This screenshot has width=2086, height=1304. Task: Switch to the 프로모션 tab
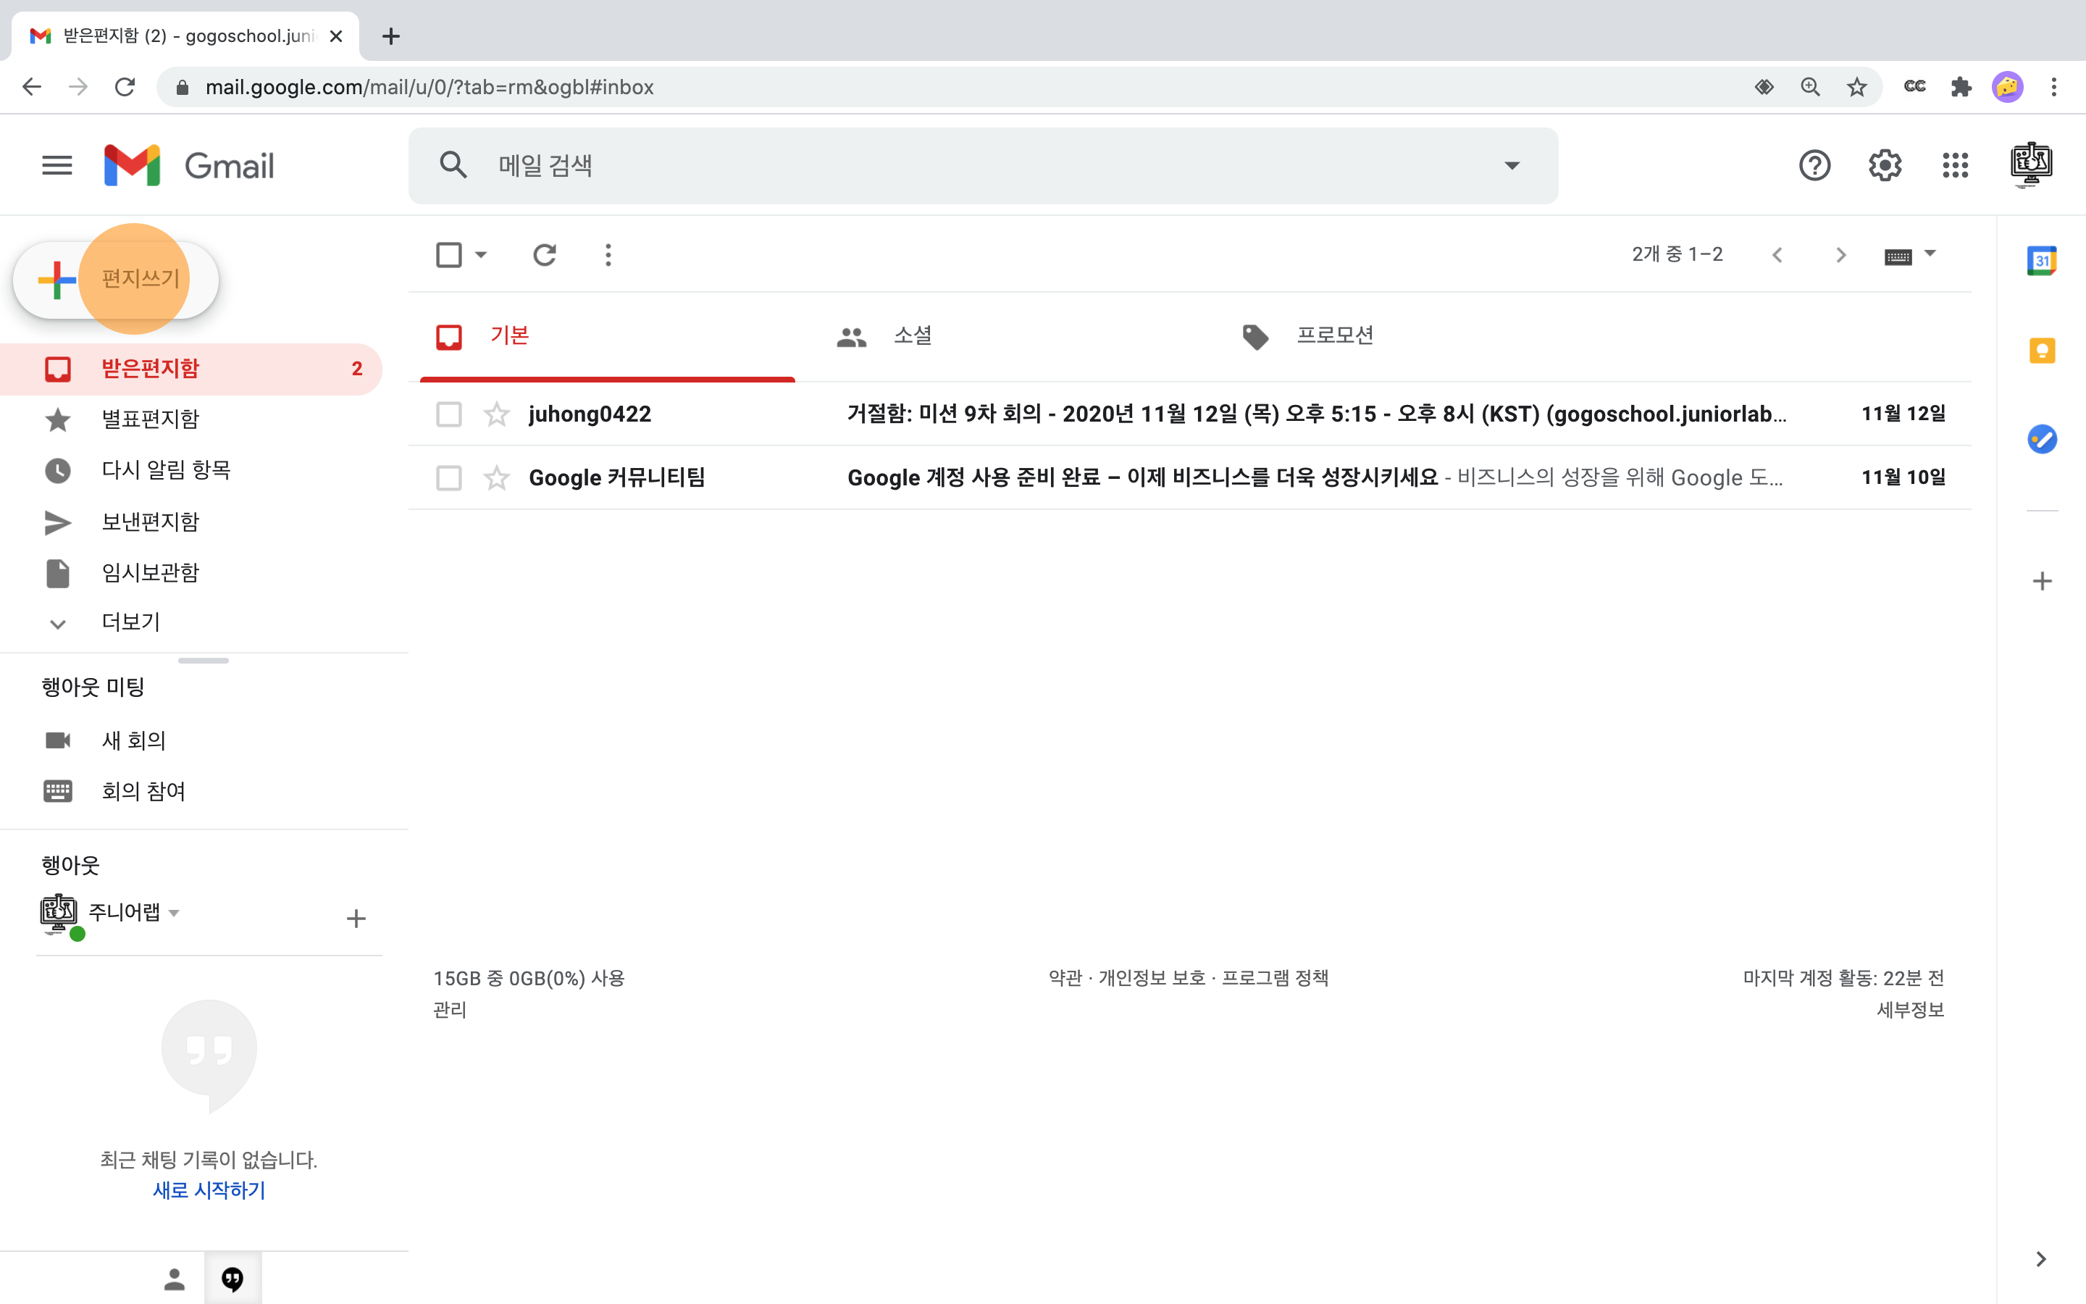(1333, 335)
